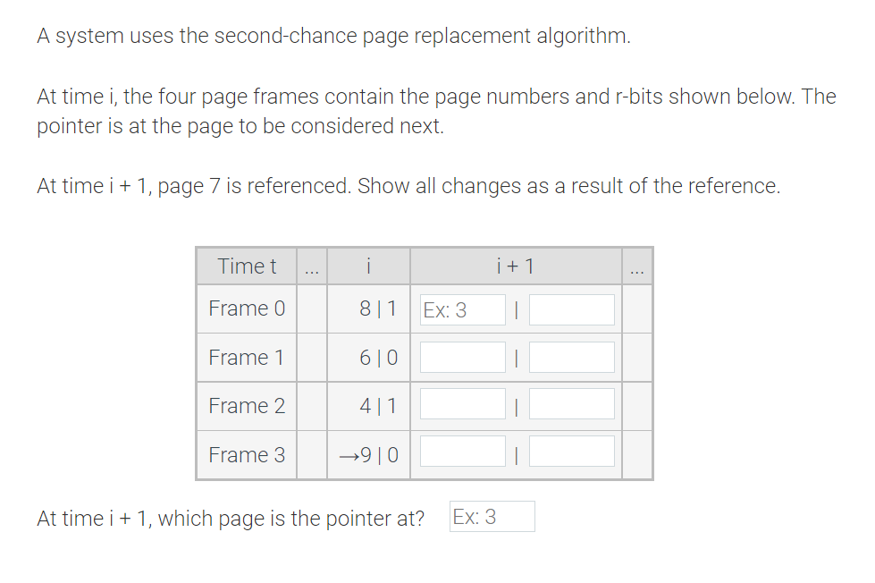Click the pointer answer field showing Ex: 3

491,516
